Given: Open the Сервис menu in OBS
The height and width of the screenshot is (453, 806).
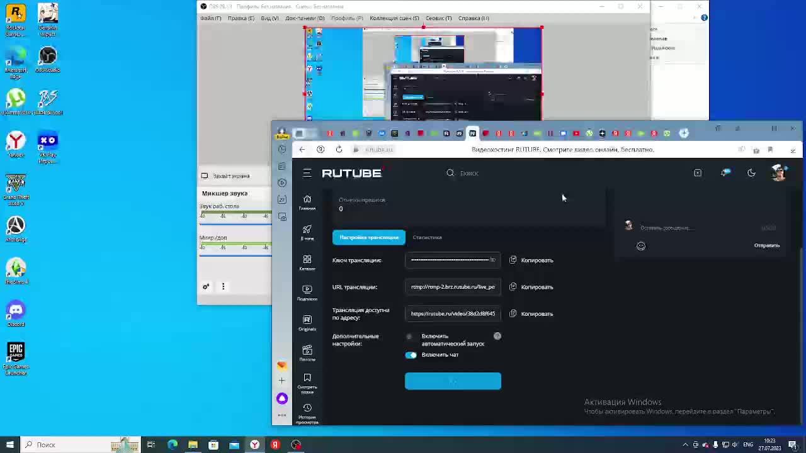Looking at the screenshot, I should [438, 18].
